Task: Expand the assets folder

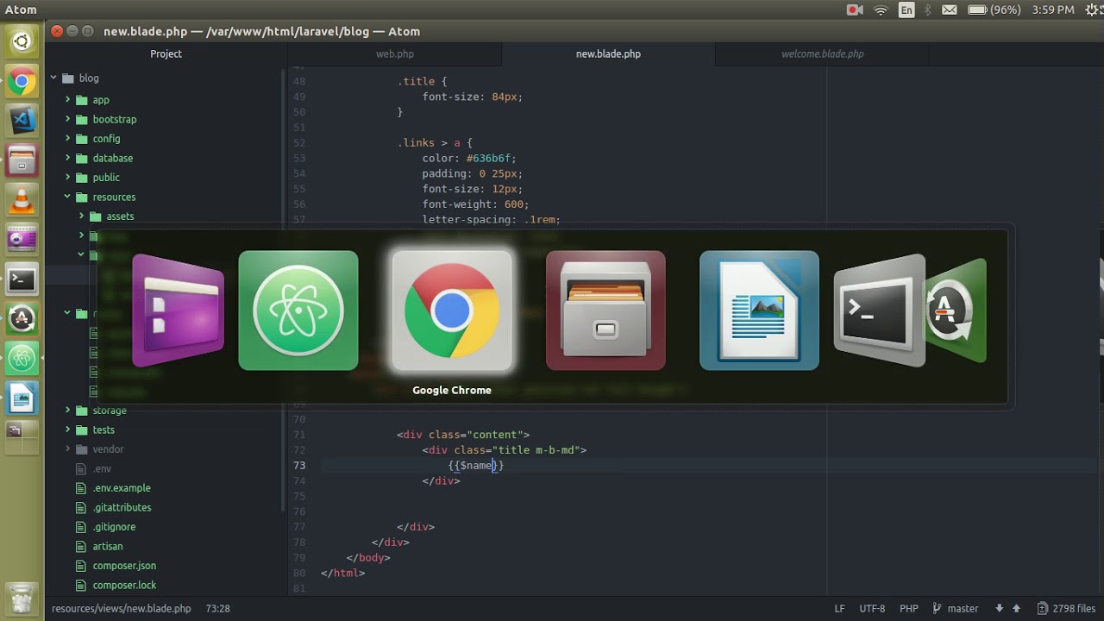Action: tap(81, 216)
